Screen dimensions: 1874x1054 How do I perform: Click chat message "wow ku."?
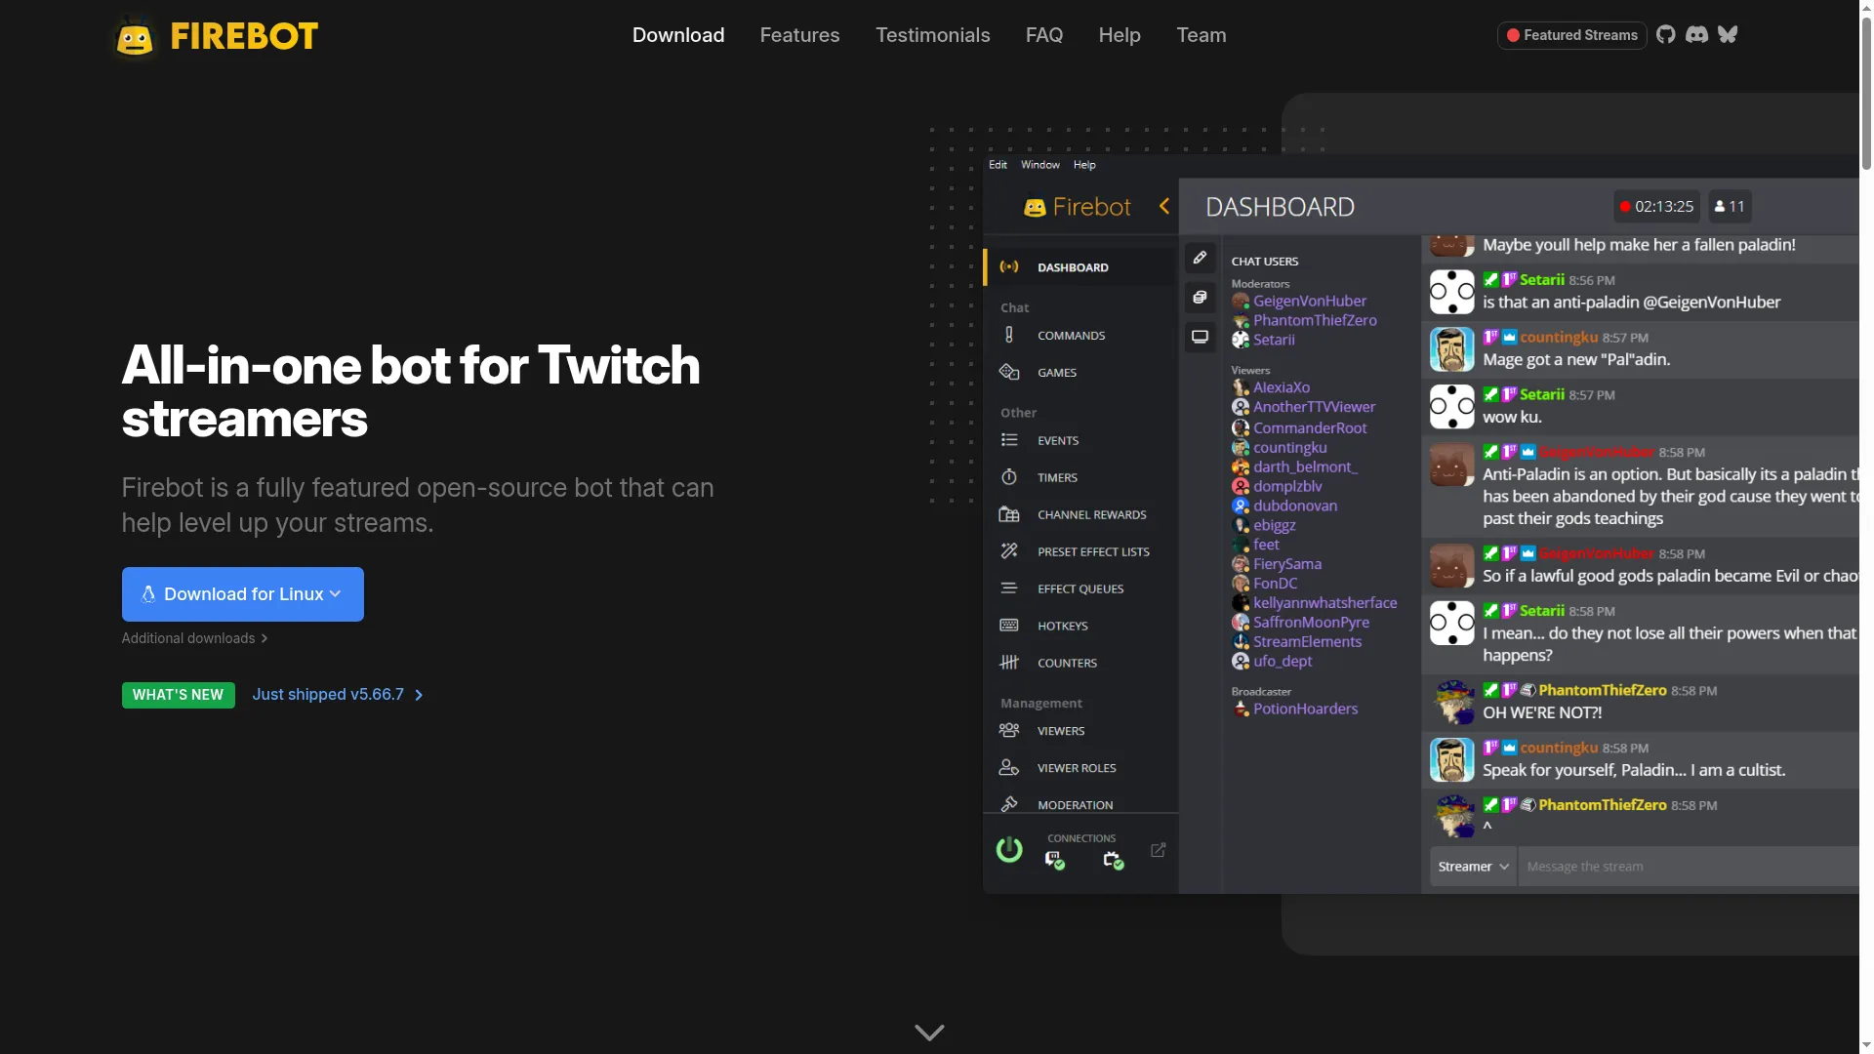(x=1513, y=417)
